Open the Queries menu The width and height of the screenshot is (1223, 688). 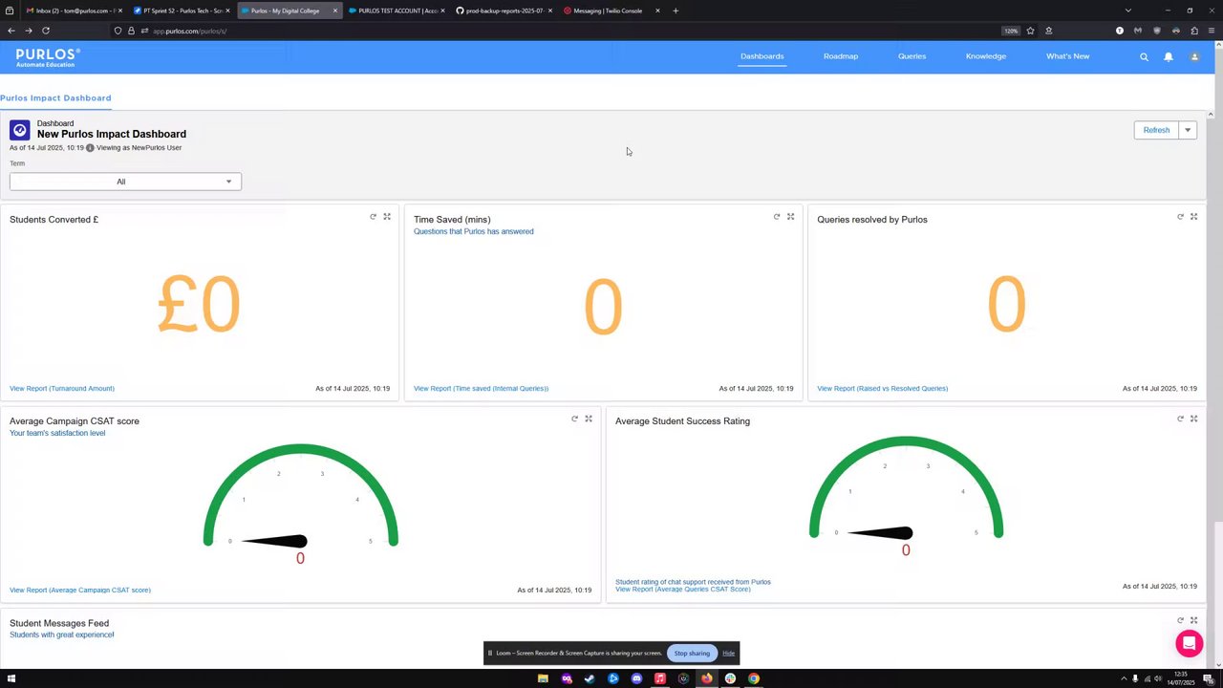click(x=912, y=56)
